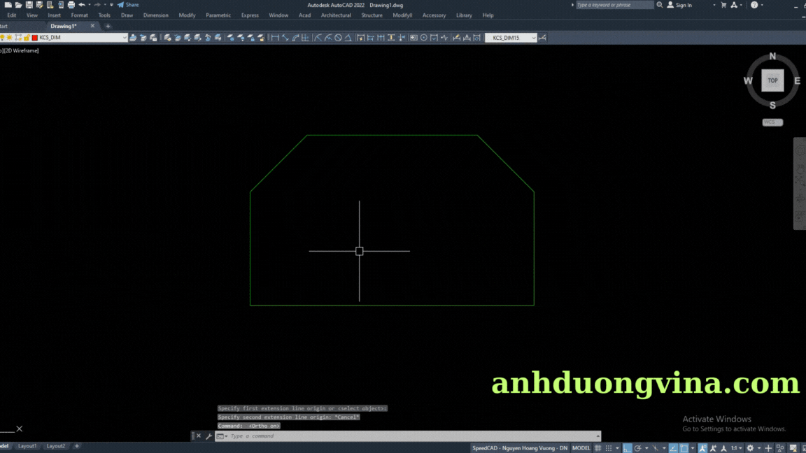Click the Share button
Image resolution: width=806 pixels, height=453 pixels.
pos(128,5)
